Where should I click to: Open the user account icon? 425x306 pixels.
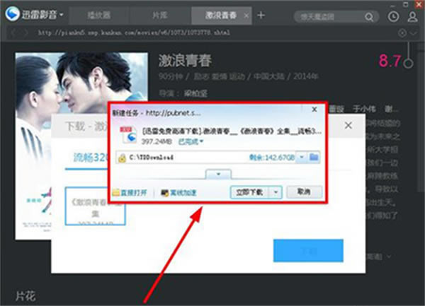[x=412, y=16]
